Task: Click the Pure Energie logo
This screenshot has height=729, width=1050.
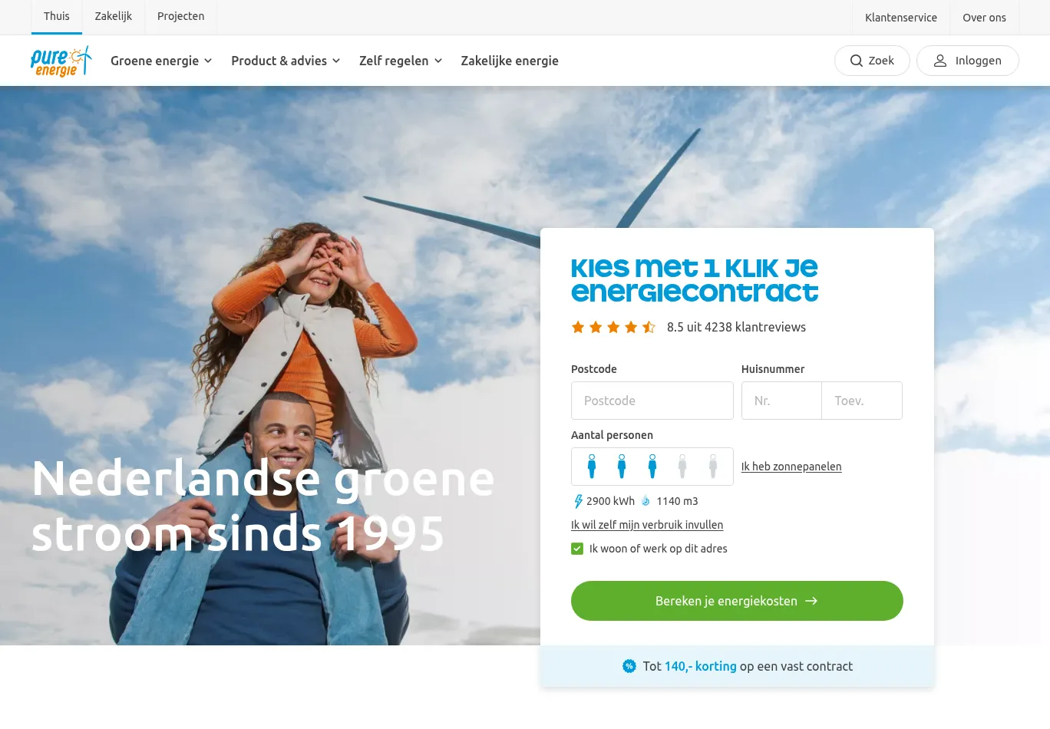Action: [x=61, y=61]
